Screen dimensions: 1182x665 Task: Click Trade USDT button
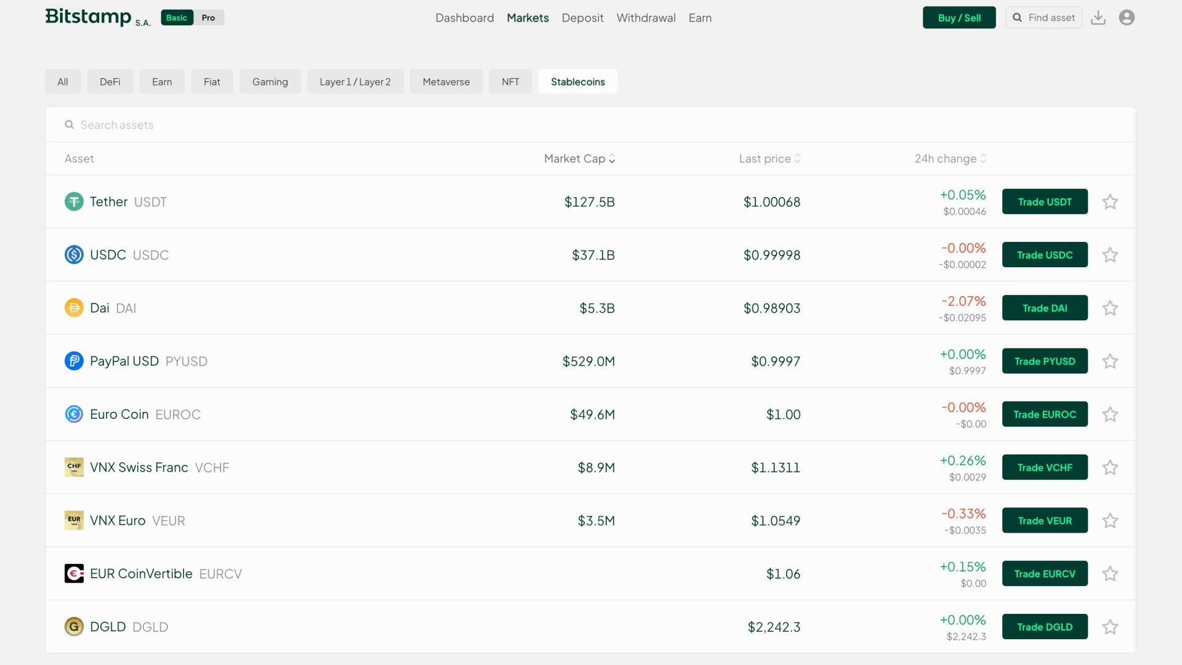1045,201
